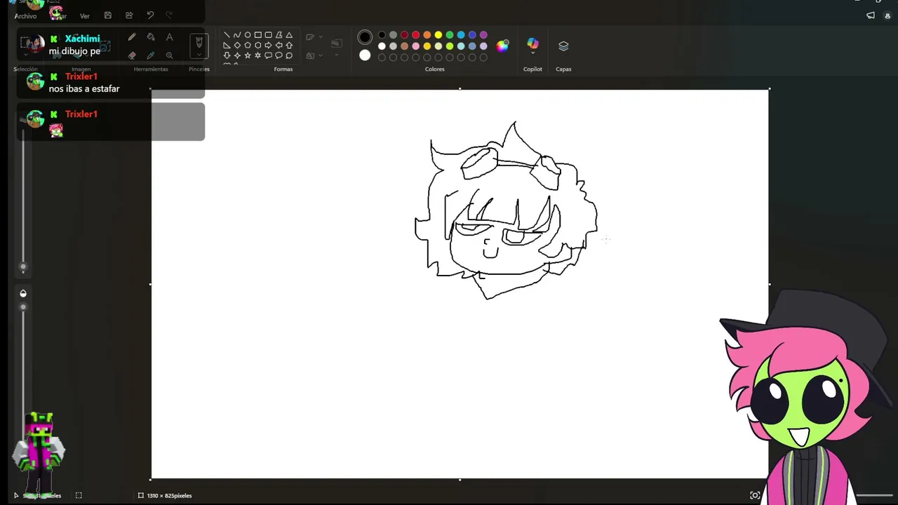Image resolution: width=898 pixels, height=505 pixels.
Task: Choose the Down arrow shape
Action: click(x=227, y=55)
